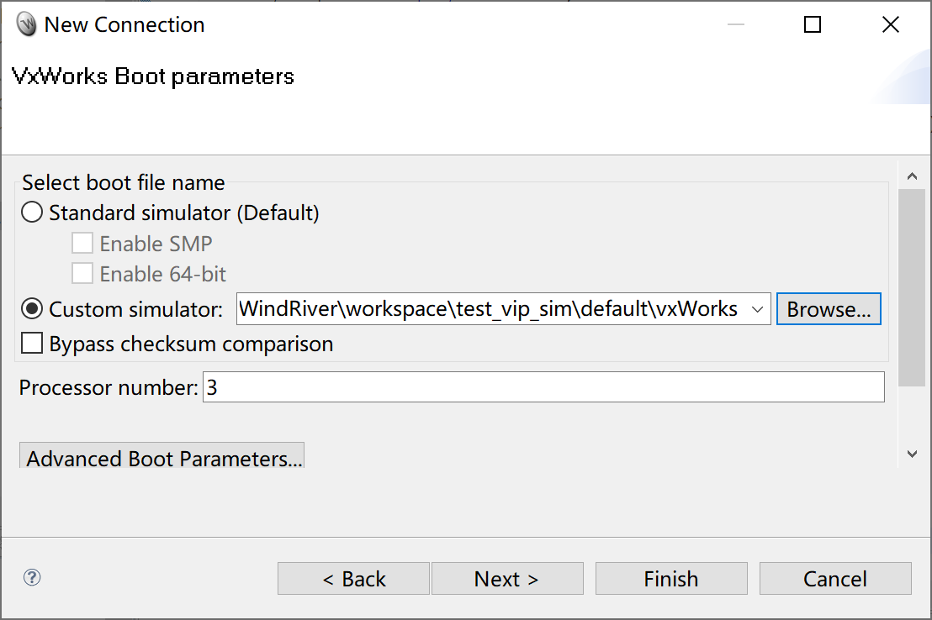Open the custom simulator path dropdown
The width and height of the screenshot is (932, 620).
tap(758, 308)
